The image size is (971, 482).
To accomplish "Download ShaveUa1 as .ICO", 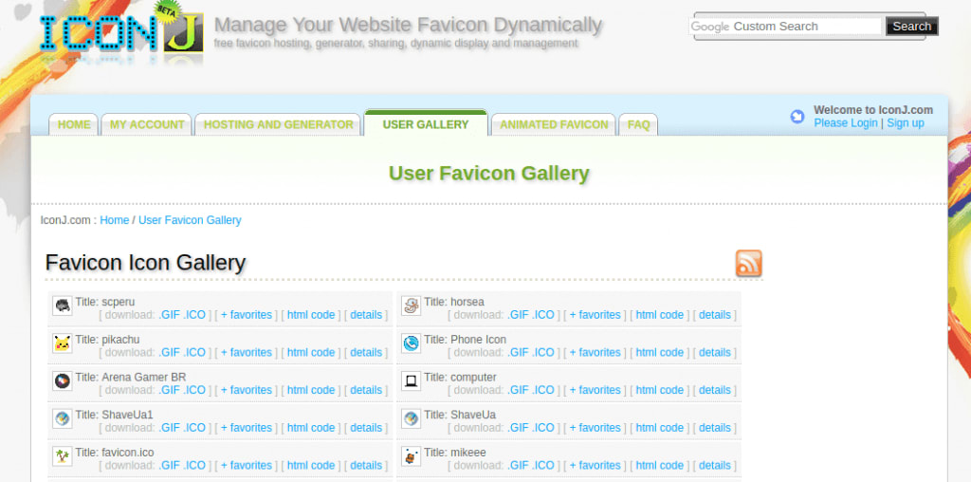I will click(x=194, y=428).
